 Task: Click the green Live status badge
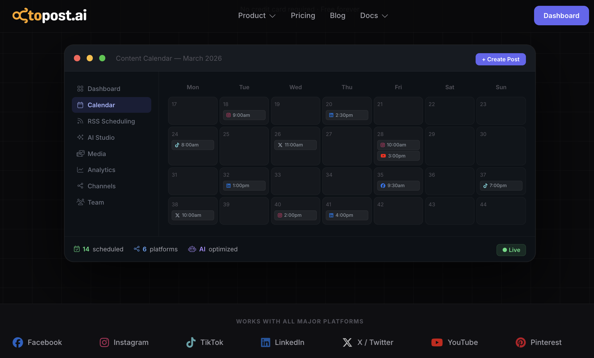[x=511, y=250]
